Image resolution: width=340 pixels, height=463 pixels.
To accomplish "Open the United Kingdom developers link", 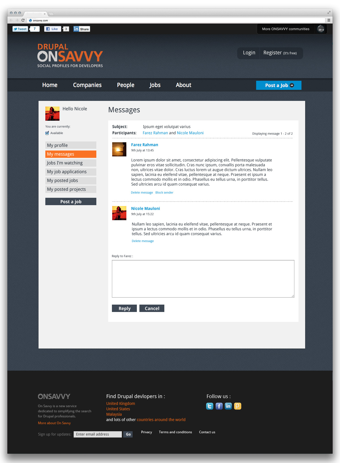I will (121, 403).
